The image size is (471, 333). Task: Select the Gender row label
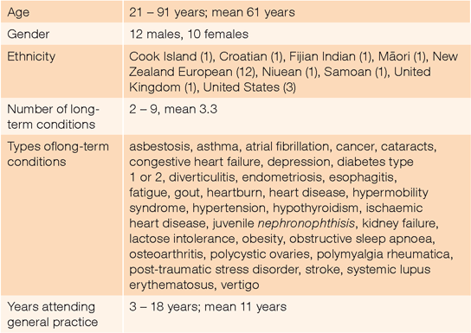(x=29, y=34)
